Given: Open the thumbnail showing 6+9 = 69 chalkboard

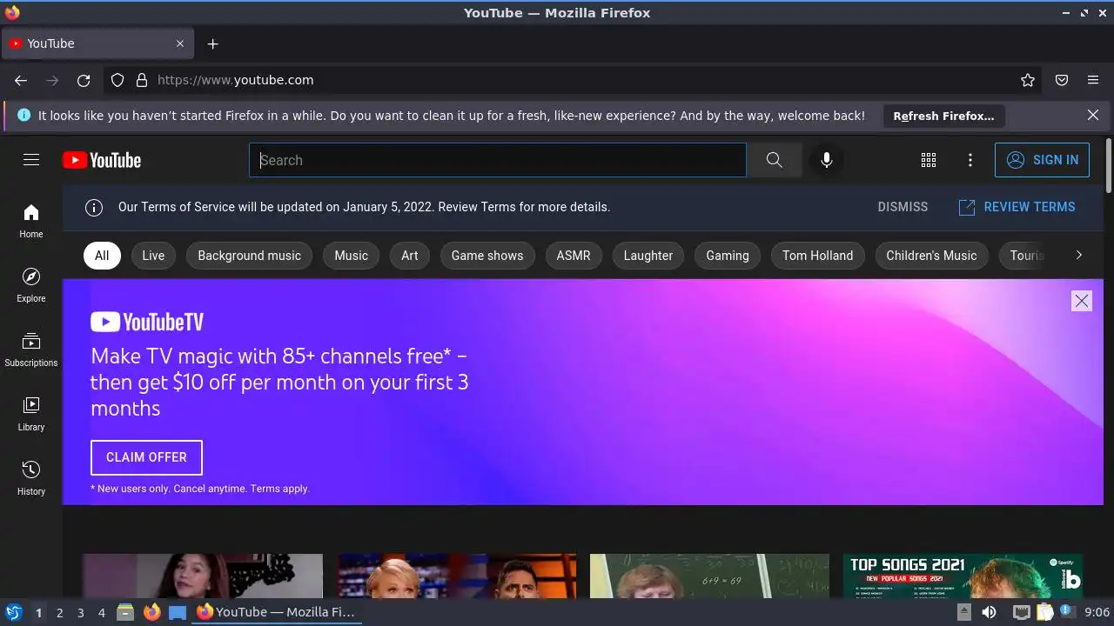Looking at the screenshot, I should tap(709, 576).
